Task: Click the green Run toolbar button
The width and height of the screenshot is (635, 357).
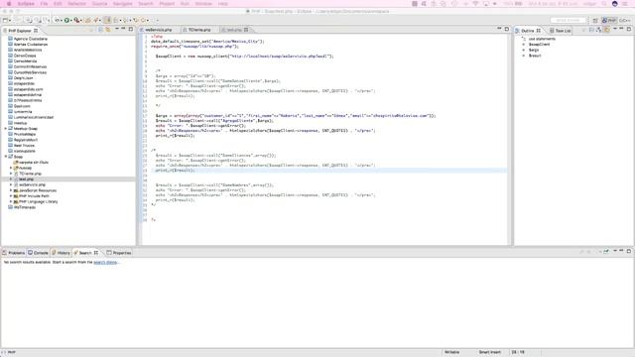Action: (66, 20)
